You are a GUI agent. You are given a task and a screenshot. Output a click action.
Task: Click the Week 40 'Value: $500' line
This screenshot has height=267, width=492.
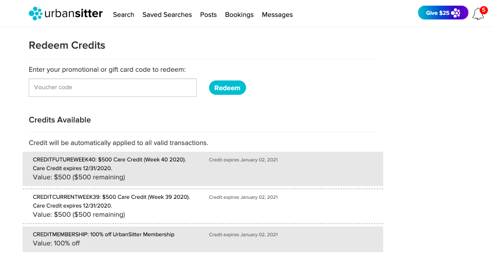click(79, 177)
